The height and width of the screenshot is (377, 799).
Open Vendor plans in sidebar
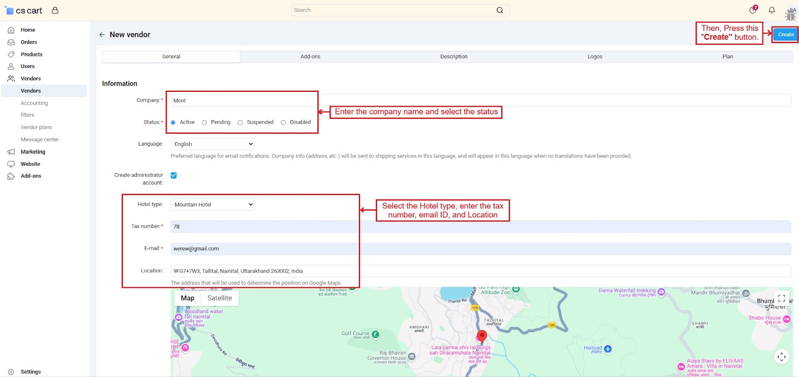pos(36,127)
